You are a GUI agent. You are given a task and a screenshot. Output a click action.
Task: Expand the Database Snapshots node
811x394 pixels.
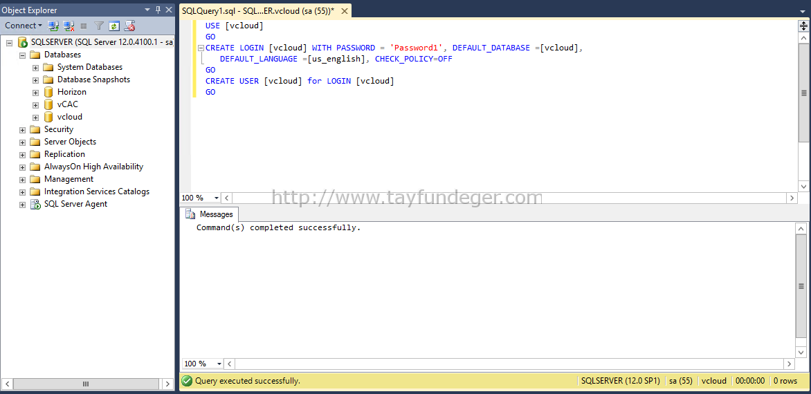click(36, 79)
